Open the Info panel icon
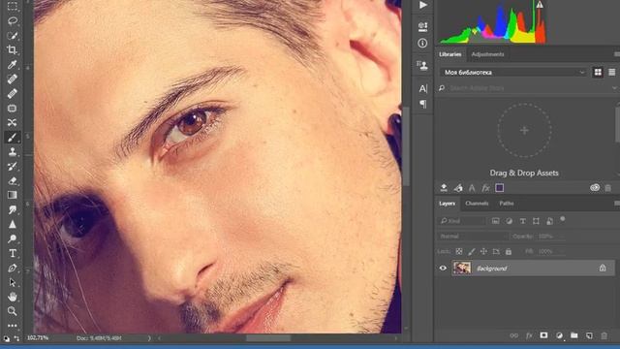This screenshot has height=349, width=620. (422, 43)
